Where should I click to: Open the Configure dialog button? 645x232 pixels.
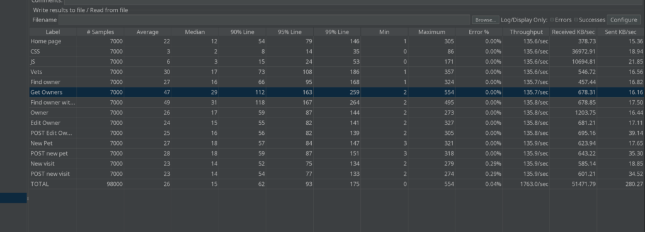click(624, 20)
